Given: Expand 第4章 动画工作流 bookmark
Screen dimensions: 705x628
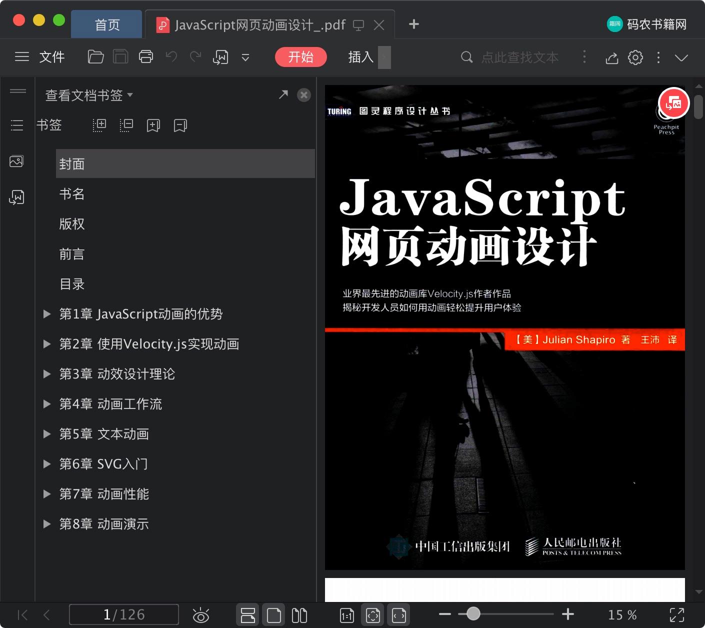Looking at the screenshot, I should tap(47, 404).
